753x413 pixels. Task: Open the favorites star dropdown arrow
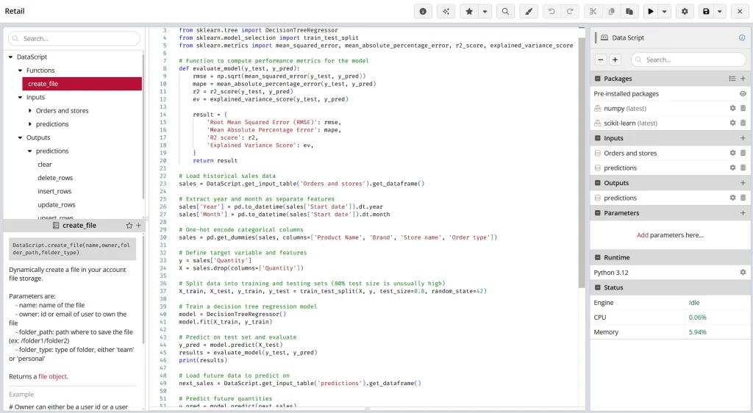click(485, 12)
